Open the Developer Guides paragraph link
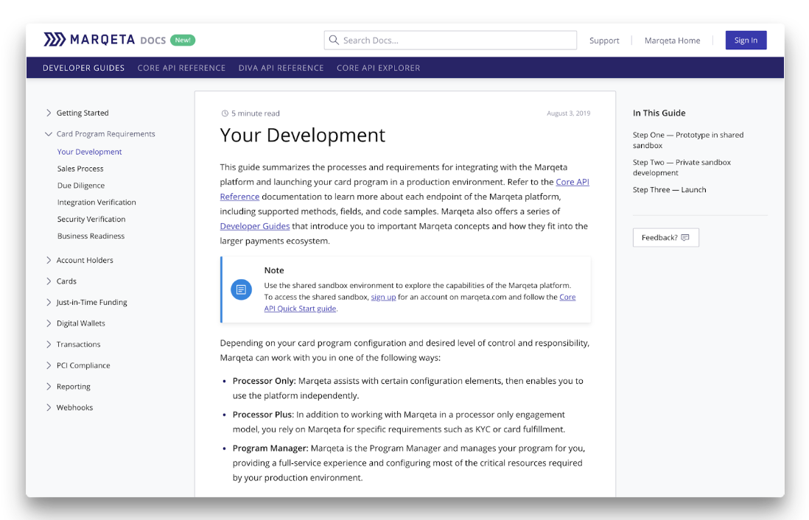 click(x=255, y=226)
